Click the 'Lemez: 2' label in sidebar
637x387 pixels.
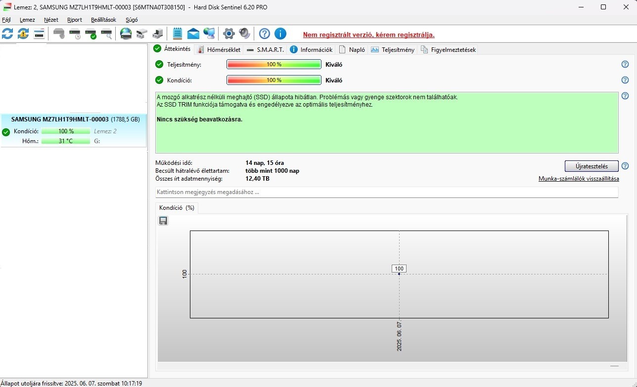(105, 131)
